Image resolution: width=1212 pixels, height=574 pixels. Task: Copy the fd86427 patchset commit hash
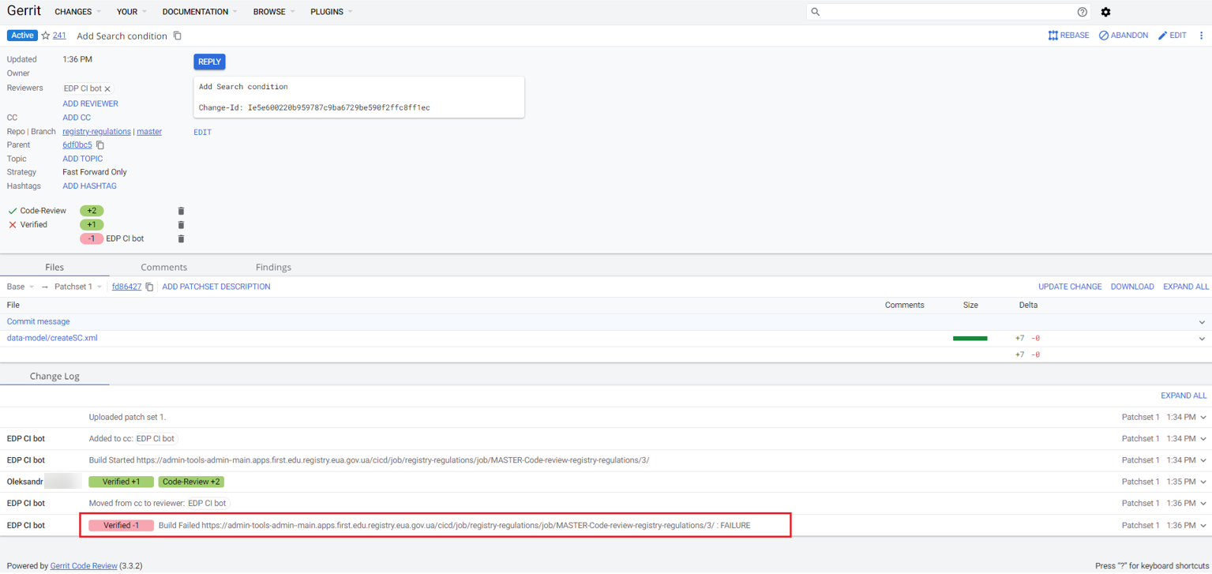coord(149,287)
